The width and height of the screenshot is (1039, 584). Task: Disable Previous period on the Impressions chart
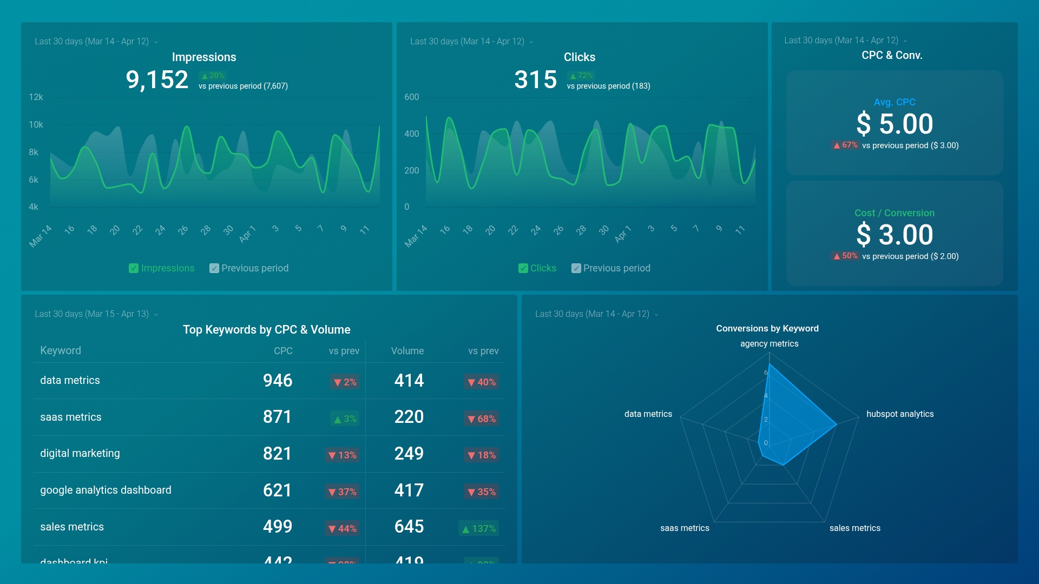(x=213, y=268)
